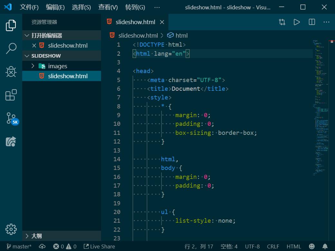Open the Debug view icon

tap(11, 71)
